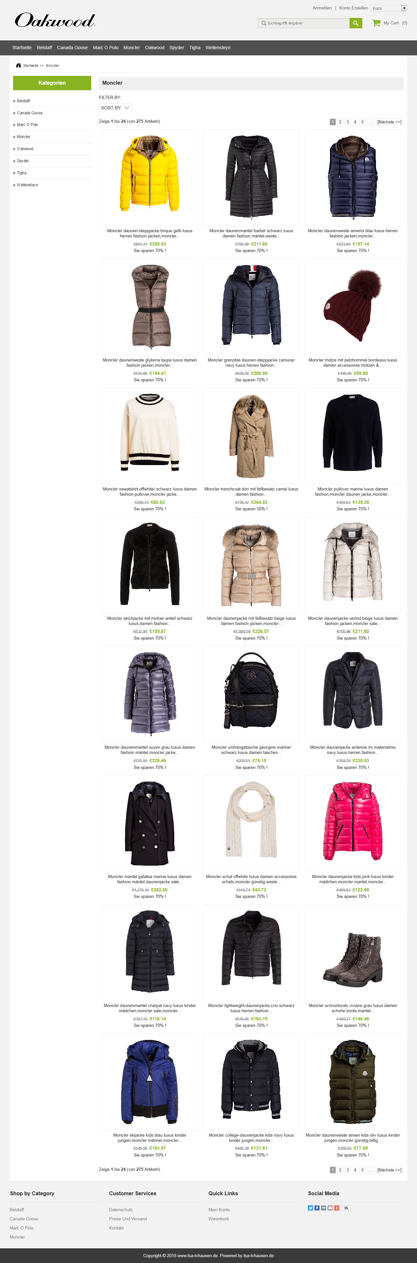
Task: Share page via Twitter icon
Action: [310, 1208]
